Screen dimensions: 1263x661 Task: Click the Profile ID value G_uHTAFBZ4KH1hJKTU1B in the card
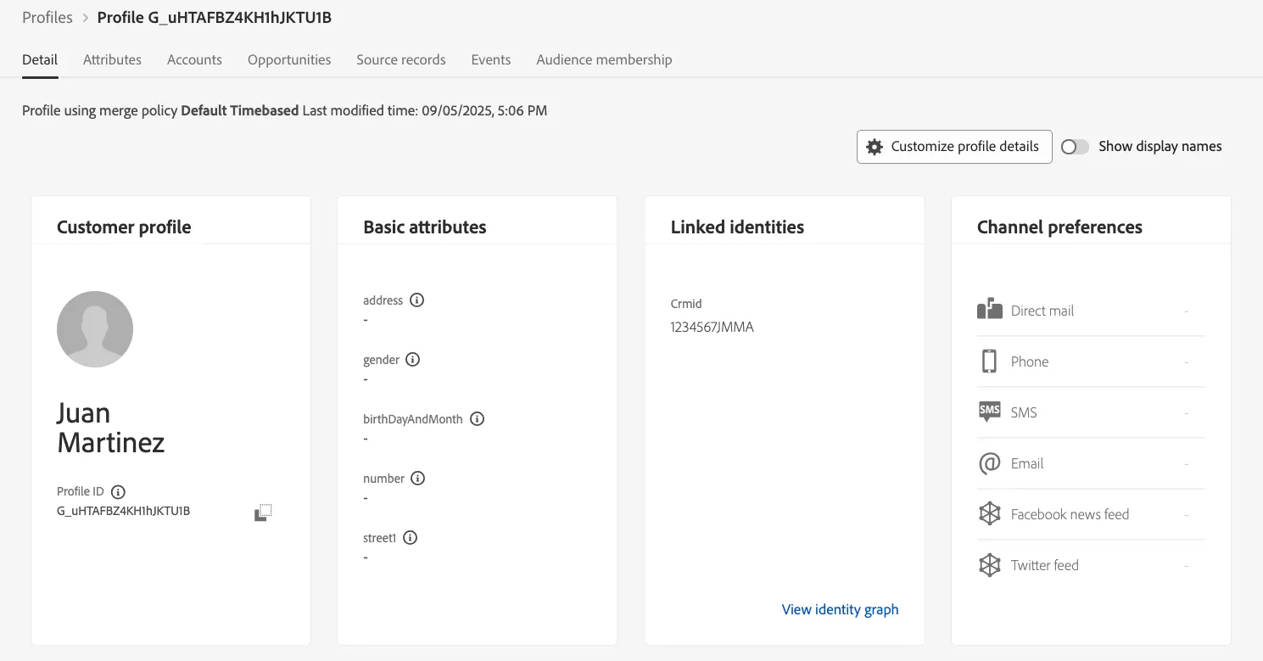pyautogui.click(x=123, y=511)
